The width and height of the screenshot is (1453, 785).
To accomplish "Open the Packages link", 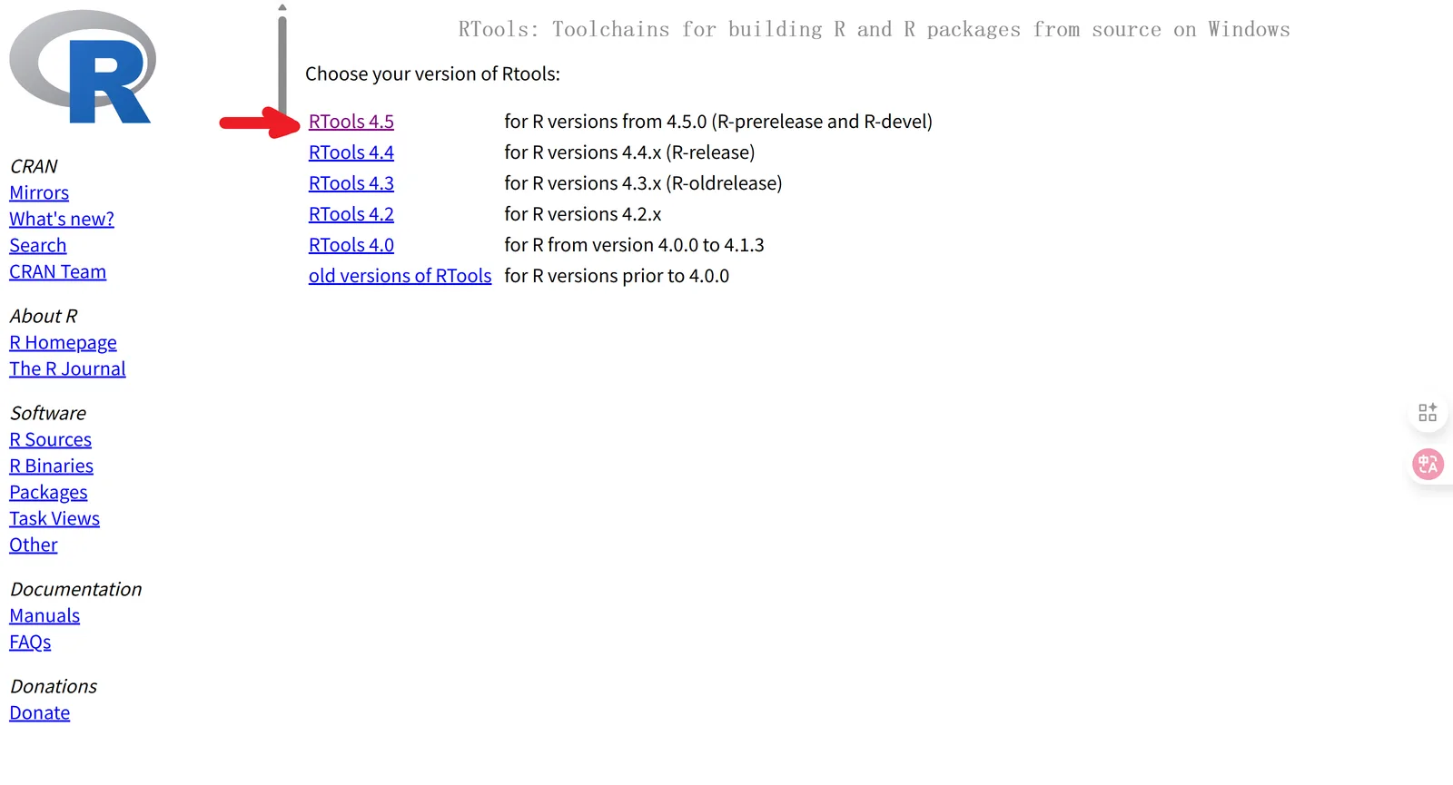I will point(48,493).
